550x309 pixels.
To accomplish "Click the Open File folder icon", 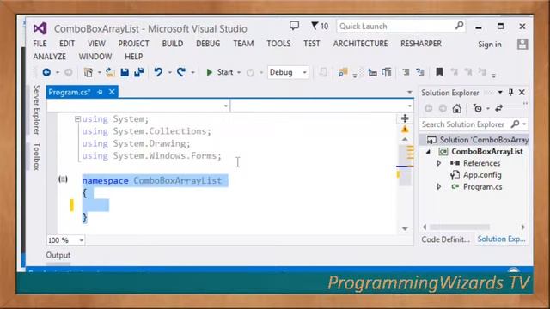I will [x=110, y=72].
